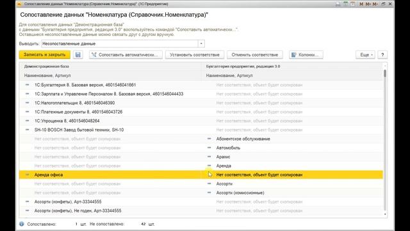Select row 1С:Упрощенка 8, 4601546048264
The image size is (410, 231).
(x=110, y=121)
